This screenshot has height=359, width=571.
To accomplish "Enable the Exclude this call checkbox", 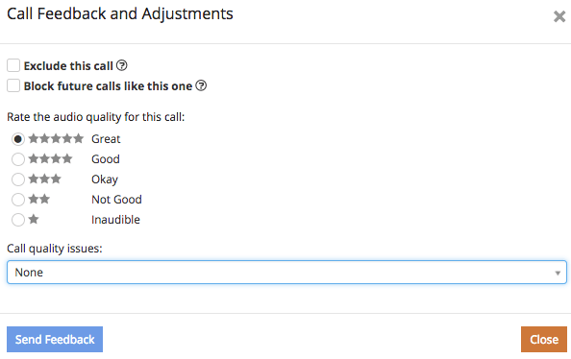I will 13,65.
